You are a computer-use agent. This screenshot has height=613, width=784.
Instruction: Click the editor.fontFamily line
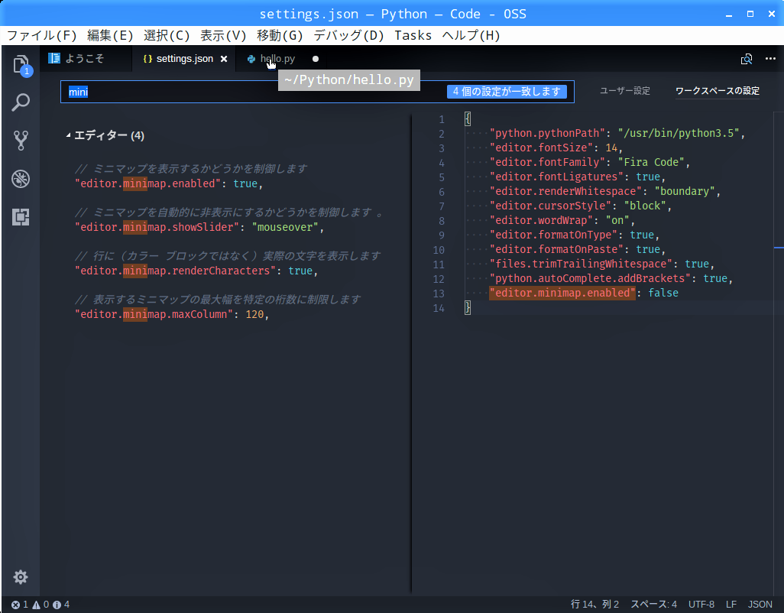click(589, 162)
